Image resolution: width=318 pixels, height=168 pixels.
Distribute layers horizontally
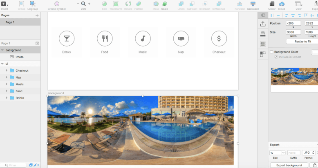pyautogui.click(x=272, y=15)
